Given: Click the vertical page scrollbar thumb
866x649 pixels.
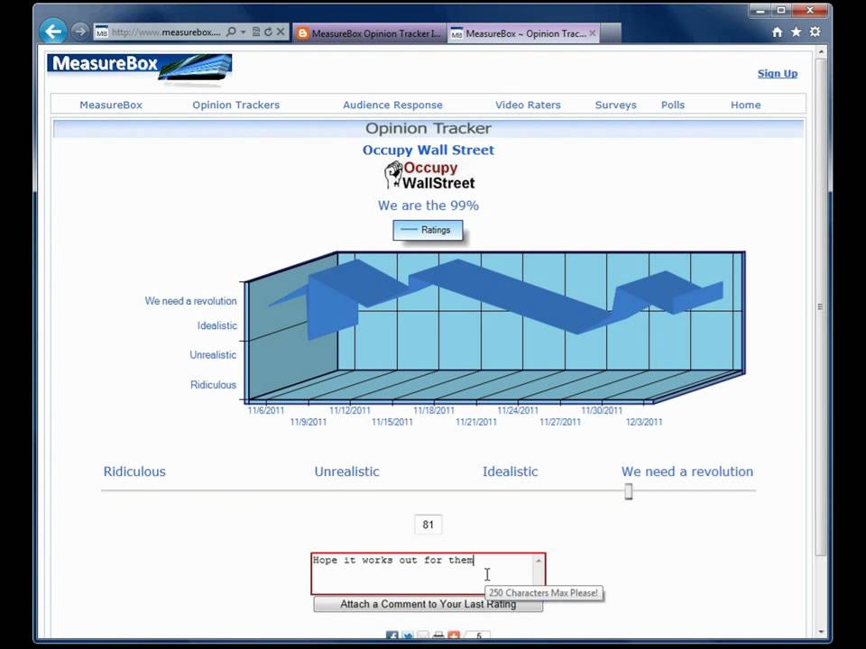Looking at the screenshot, I should click(821, 306).
